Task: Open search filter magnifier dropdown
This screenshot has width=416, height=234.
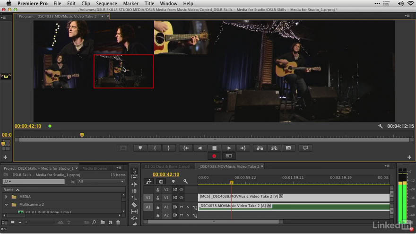Action: (x=7, y=182)
